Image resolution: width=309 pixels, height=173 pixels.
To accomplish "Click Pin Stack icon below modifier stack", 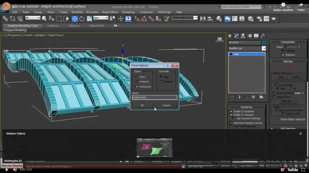I will click(232, 97).
